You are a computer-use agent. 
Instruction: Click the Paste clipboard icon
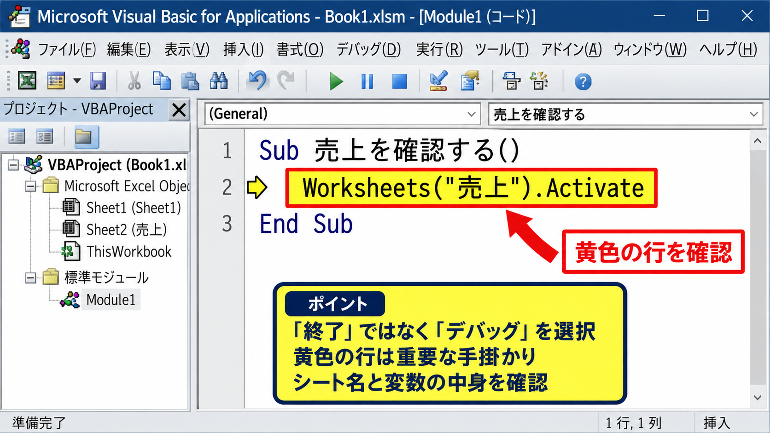[190, 81]
